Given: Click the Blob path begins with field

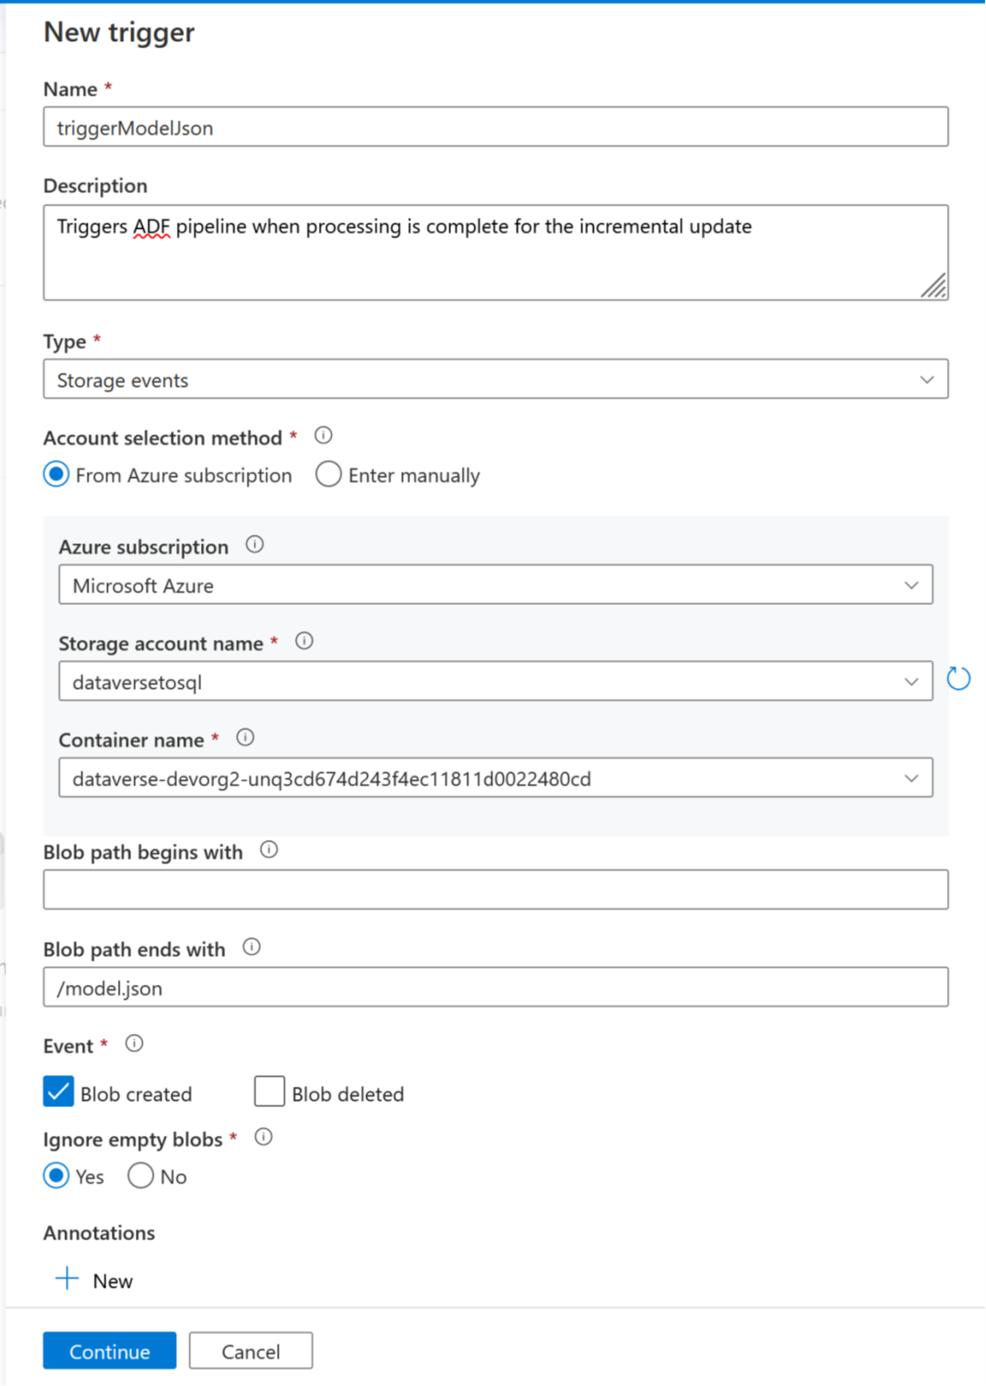Looking at the screenshot, I should tap(495, 890).
